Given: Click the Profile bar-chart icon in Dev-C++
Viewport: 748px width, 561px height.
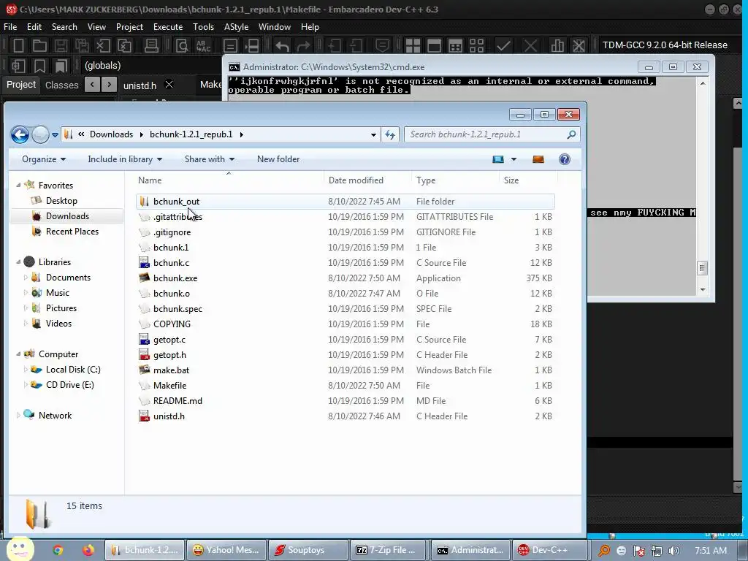Looking at the screenshot, I should [x=557, y=46].
